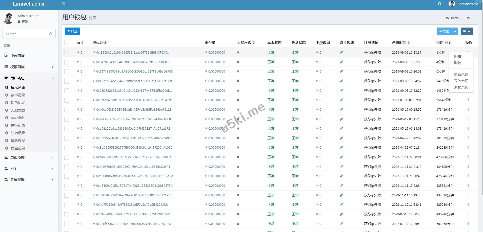Click the hamburger sidebar toggle icon
Viewport: 483px width, 232px height.
[64, 4]
